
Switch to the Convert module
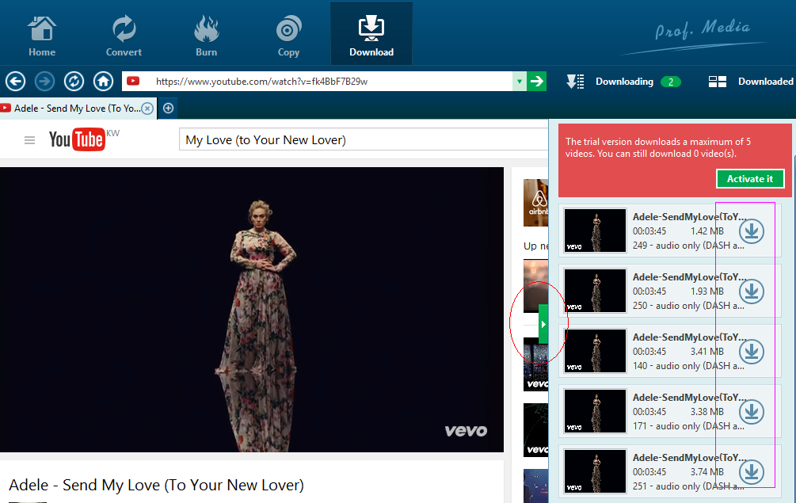pyautogui.click(x=124, y=36)
